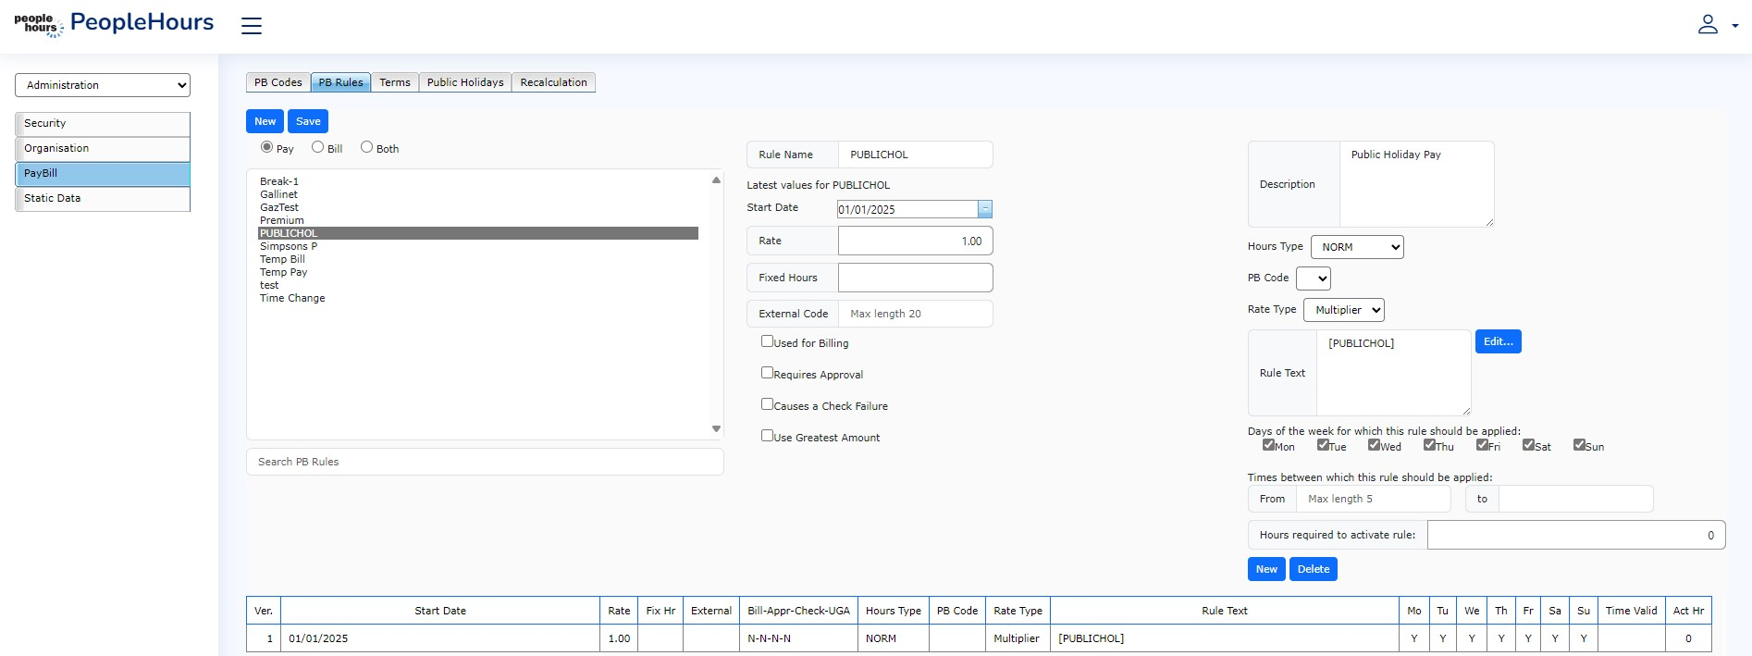Click the PeopleHours logo
Viewport: 1752px width, 656px height.
click(x=114, y=23)
